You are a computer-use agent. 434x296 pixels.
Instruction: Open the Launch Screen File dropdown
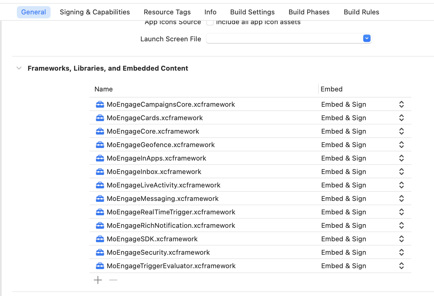click(x=367, y=38)
